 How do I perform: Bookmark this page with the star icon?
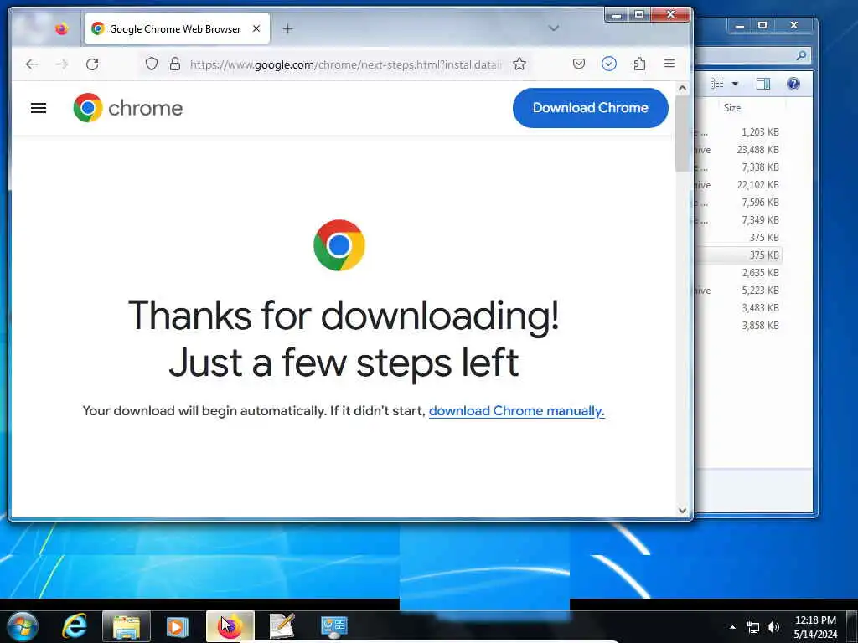pos(519,64)
